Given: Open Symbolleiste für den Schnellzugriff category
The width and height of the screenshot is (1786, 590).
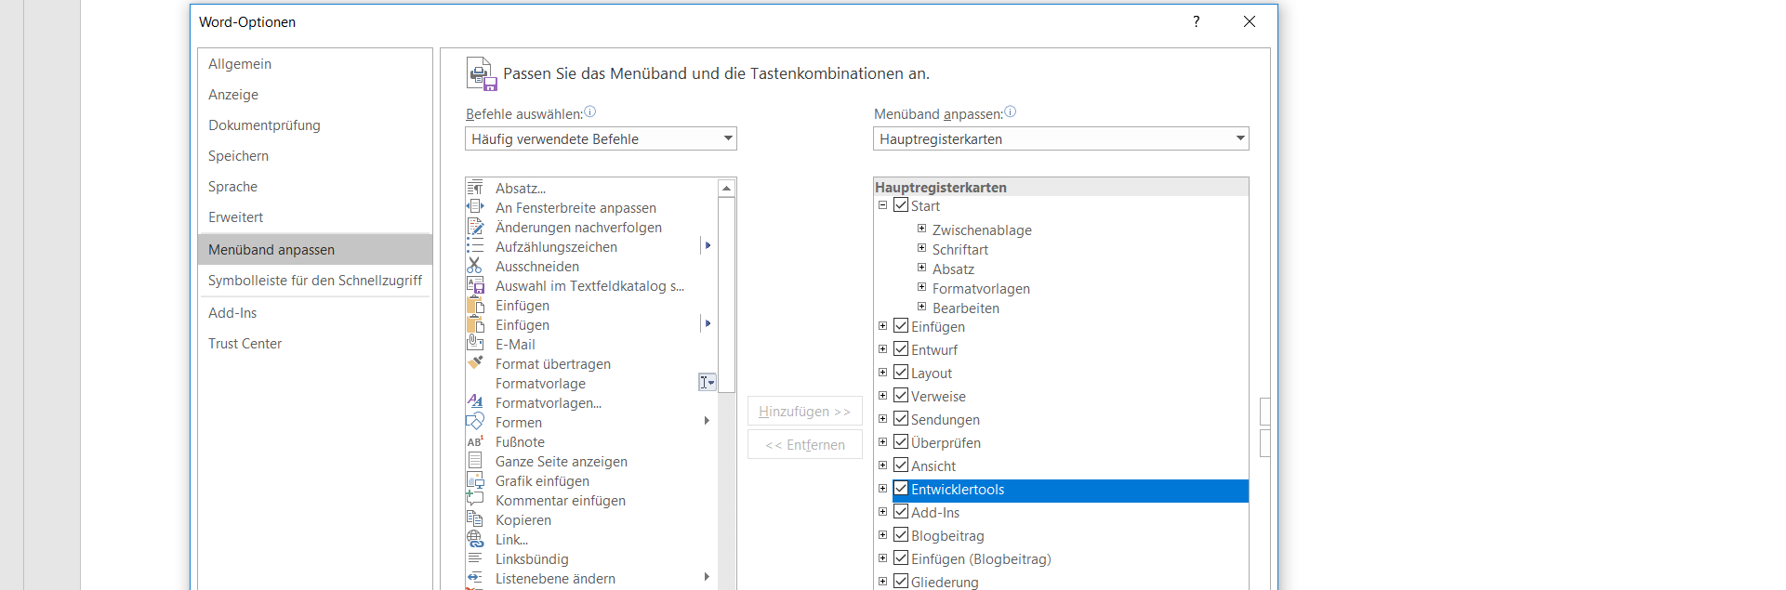Looking at the screenshot, I should 315,281.
